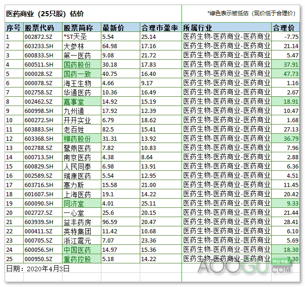Click the 所属行业 column header
The width and height of the screenshot is (305, 287).
[x=226, y=27]
